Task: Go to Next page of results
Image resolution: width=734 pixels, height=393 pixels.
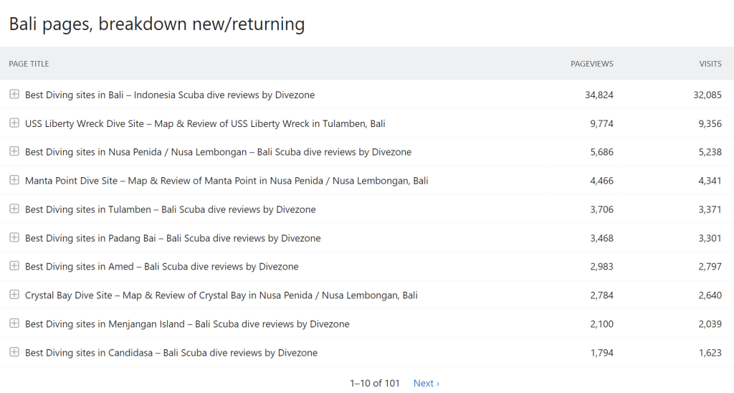Action: [426, 384]
